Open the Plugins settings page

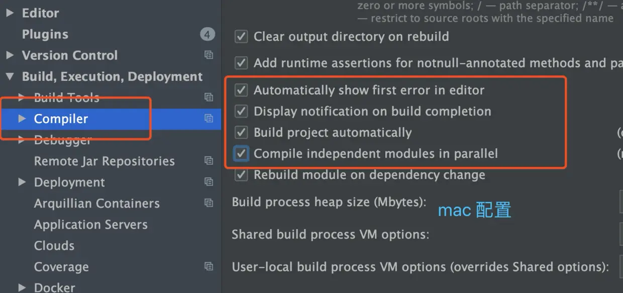pos(45,34)
